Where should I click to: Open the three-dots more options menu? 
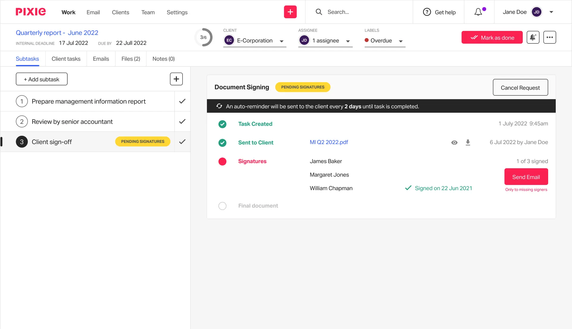549,38
